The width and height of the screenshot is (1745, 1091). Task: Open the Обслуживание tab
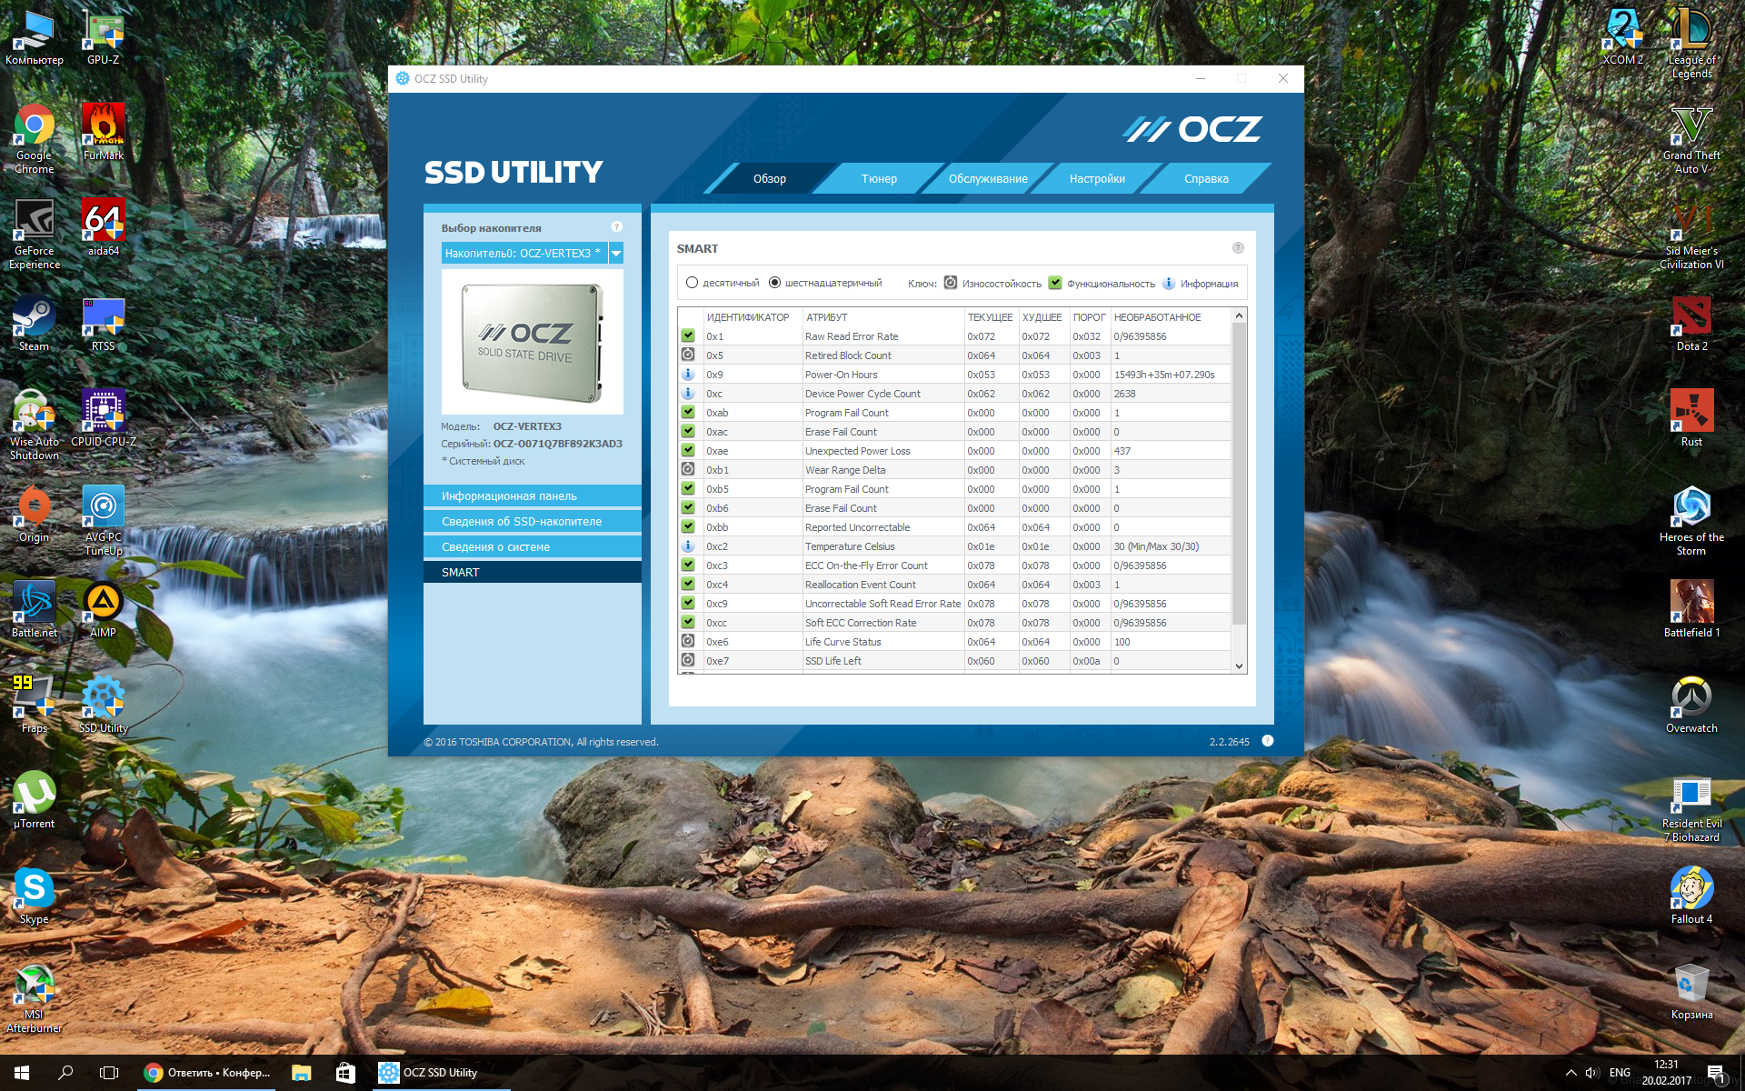[988, 179]
